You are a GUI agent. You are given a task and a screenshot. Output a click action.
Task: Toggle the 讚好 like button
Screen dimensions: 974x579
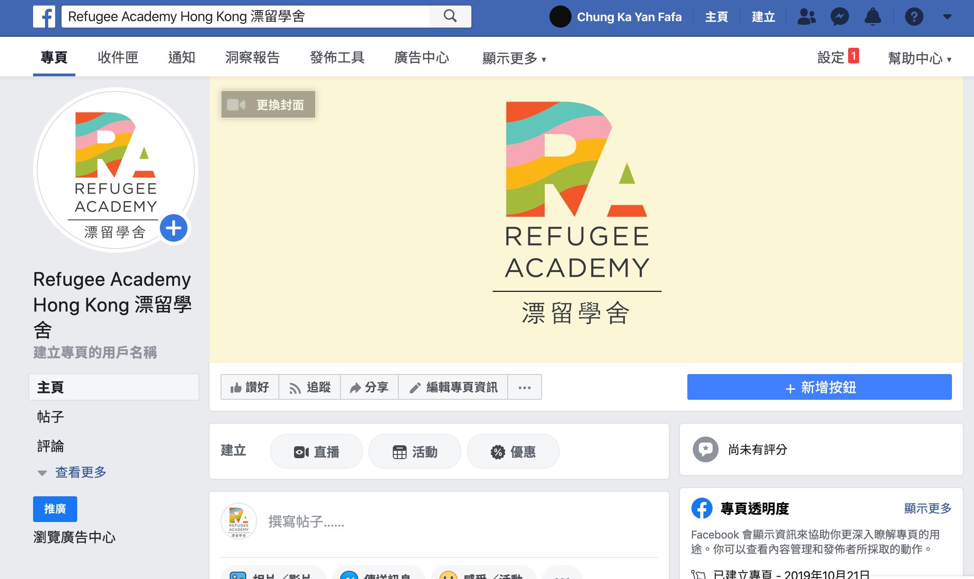click(250, 387)
